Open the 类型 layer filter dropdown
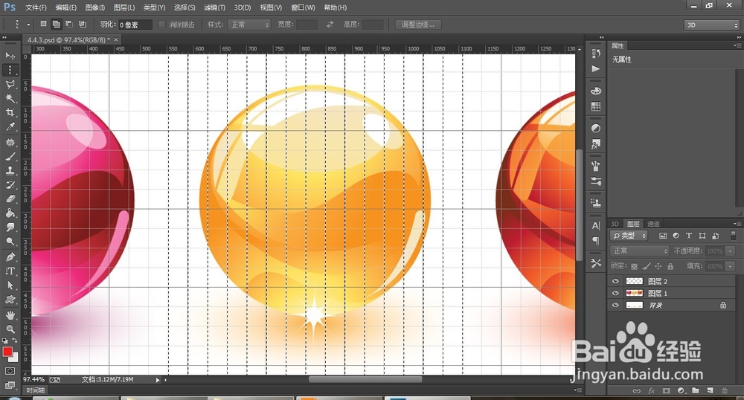 click(x=629, y=236)
